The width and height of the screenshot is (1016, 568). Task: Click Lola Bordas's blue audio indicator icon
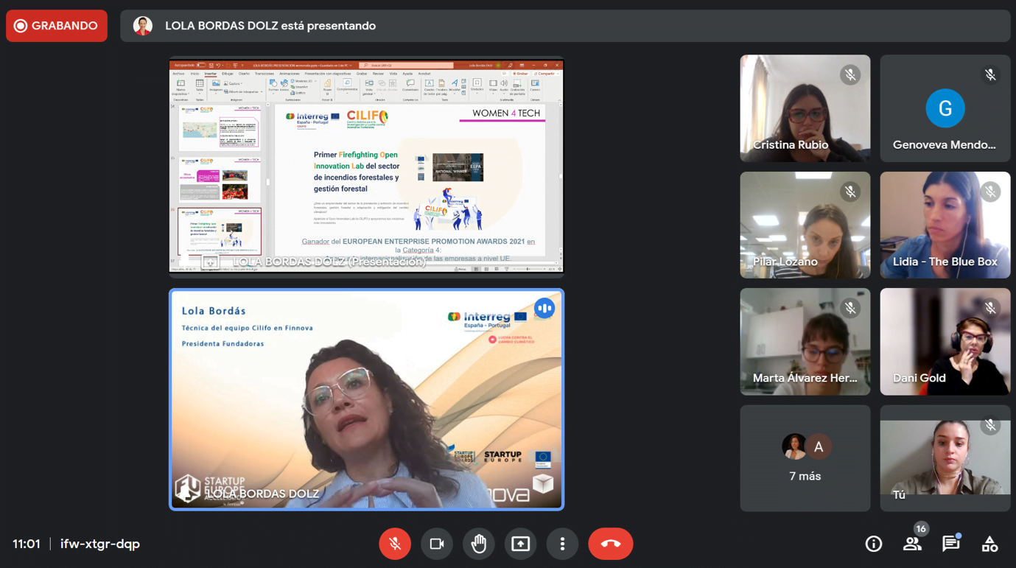[x=544, y=308]
